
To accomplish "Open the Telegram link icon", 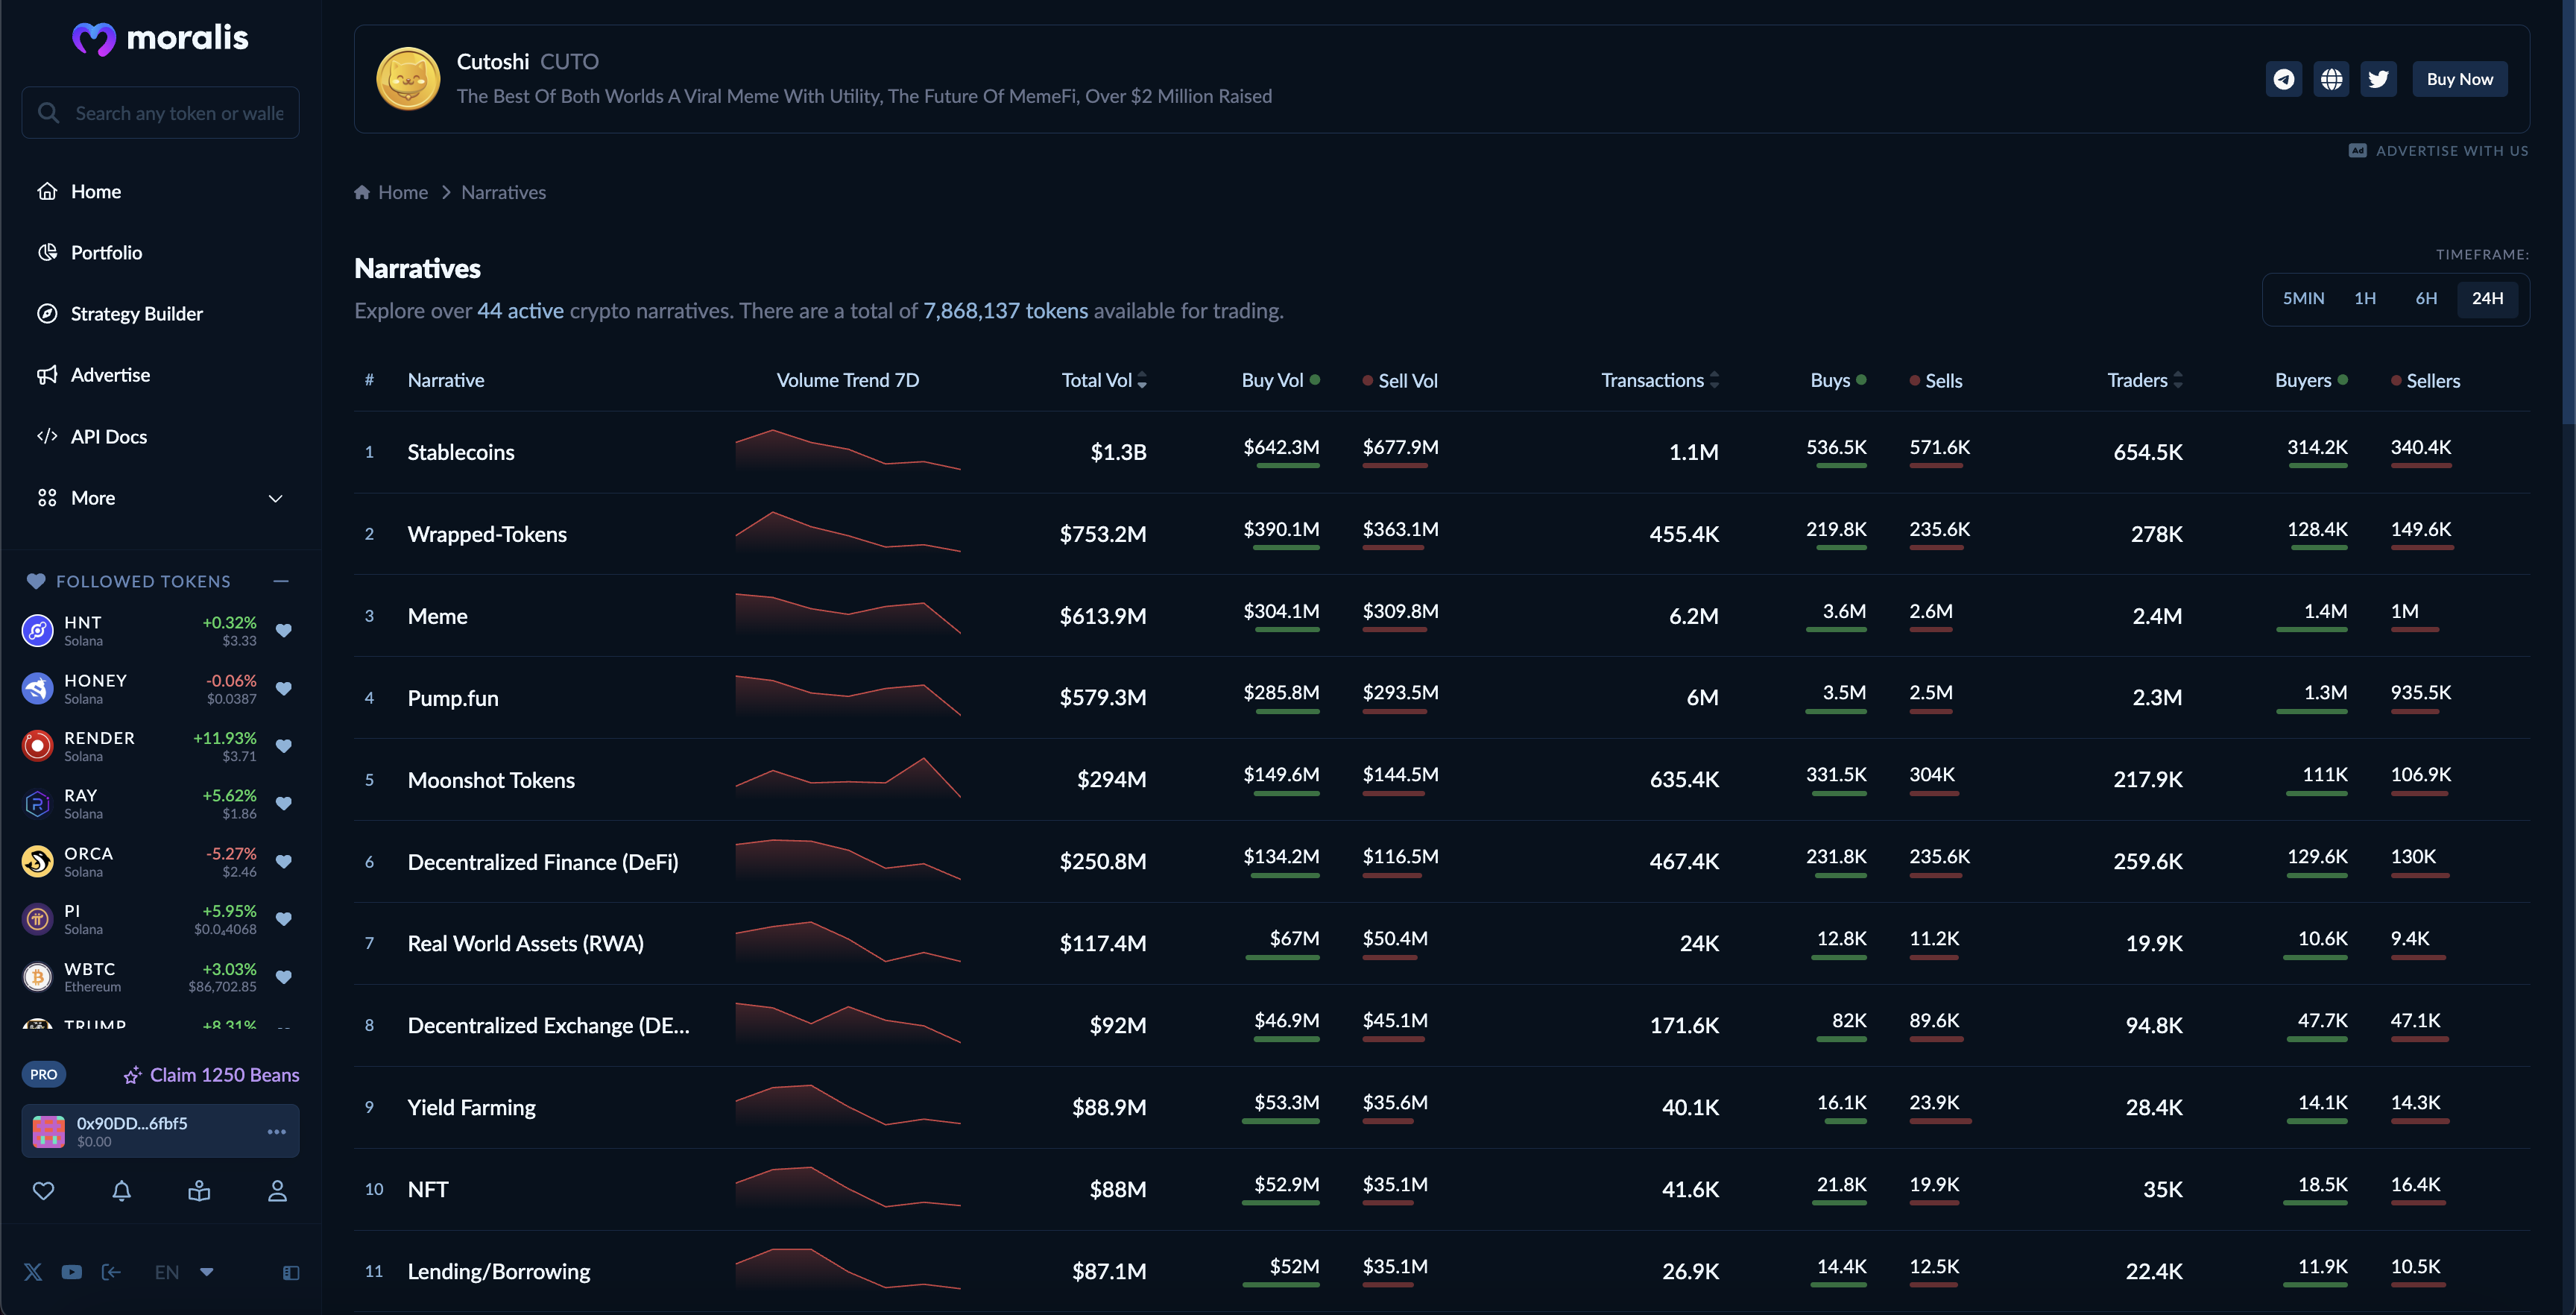I will [2283, 79].
